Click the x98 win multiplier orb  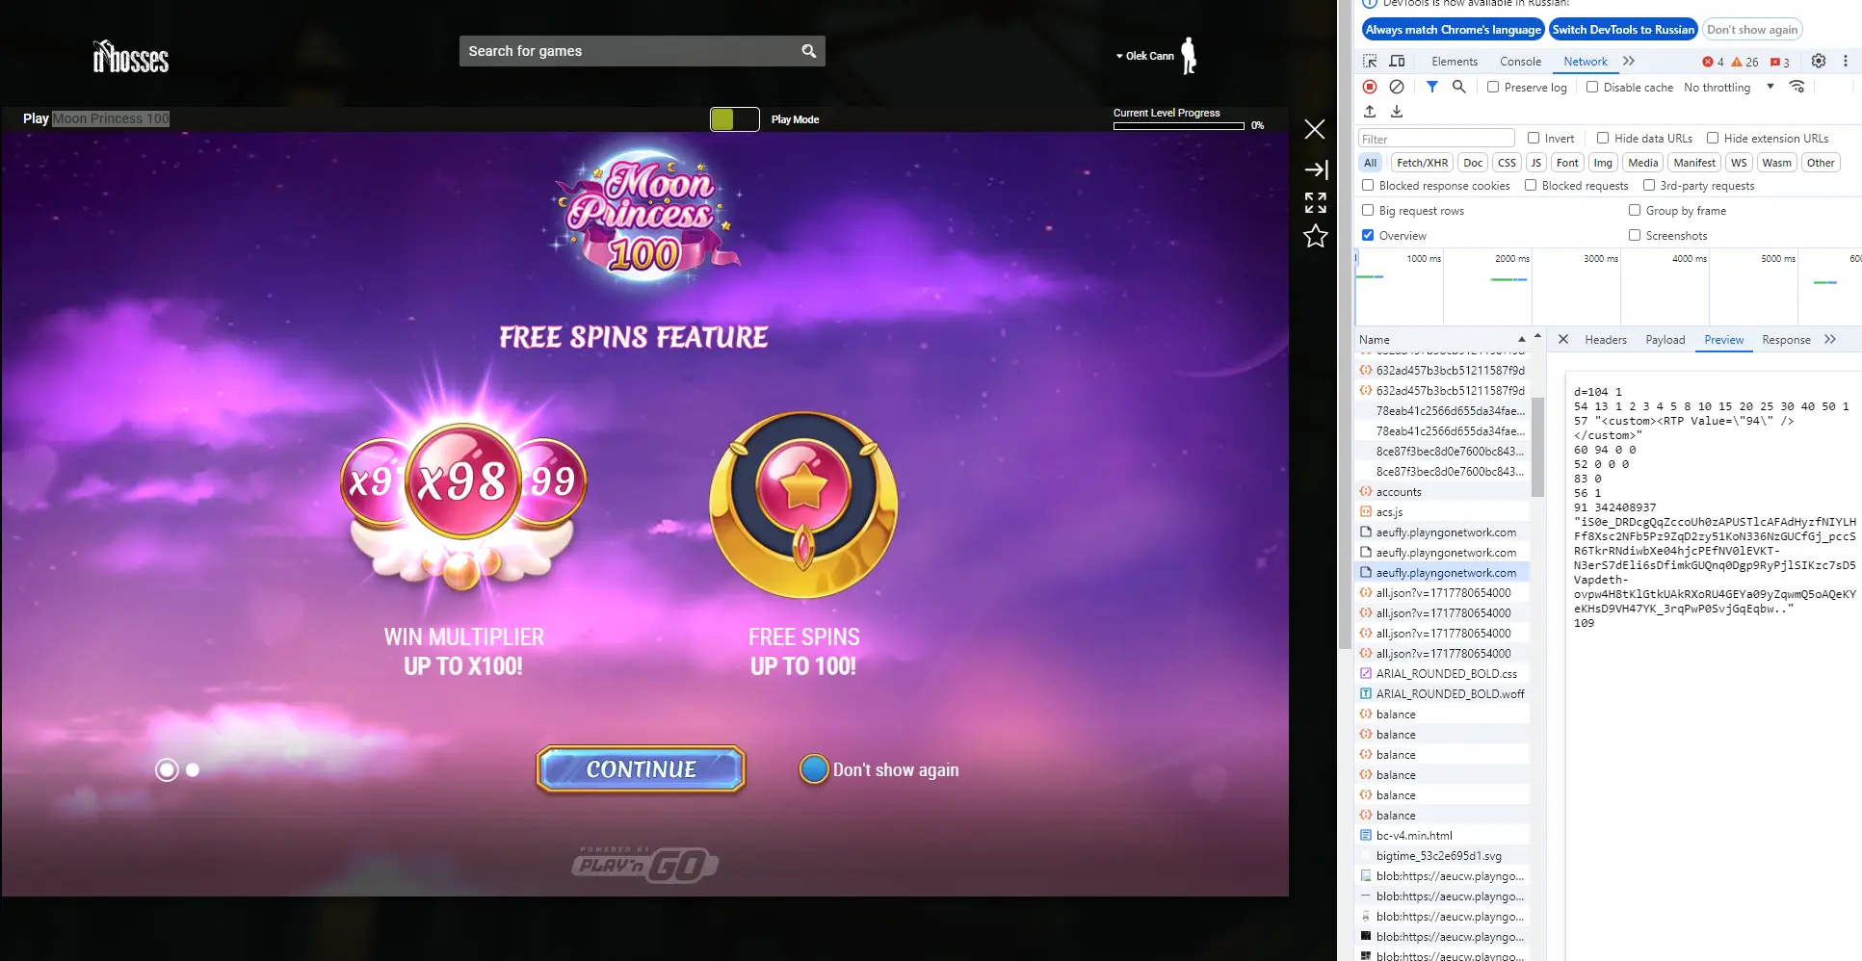(x=462, y=480)
